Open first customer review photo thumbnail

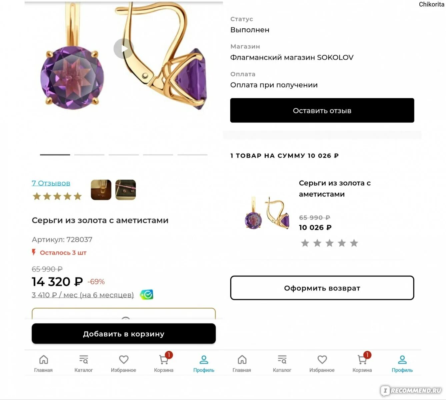coord(101,190)
